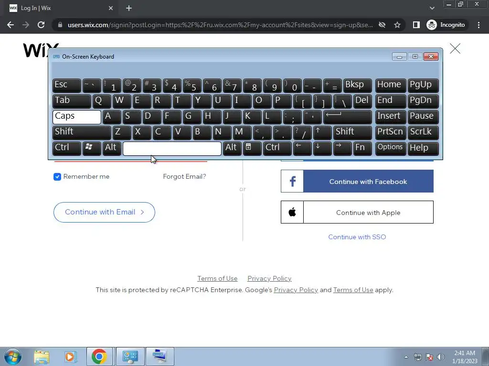Screen dimensions: 489x366
Task: Open the Wix Privacy Policy link
Action: click(269, 278)
